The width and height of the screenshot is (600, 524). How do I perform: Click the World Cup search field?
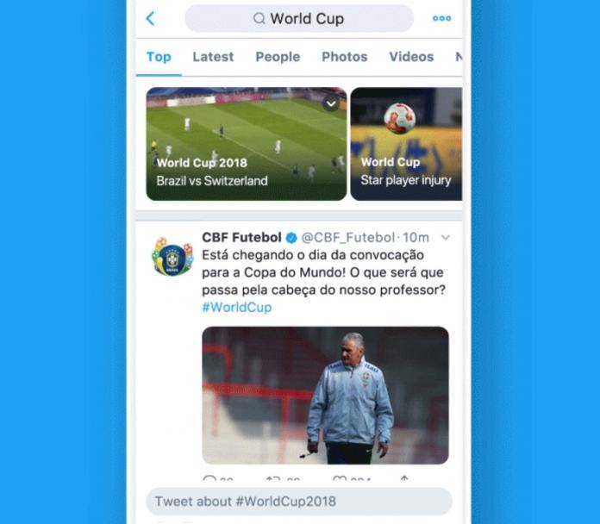click(299, 18)
